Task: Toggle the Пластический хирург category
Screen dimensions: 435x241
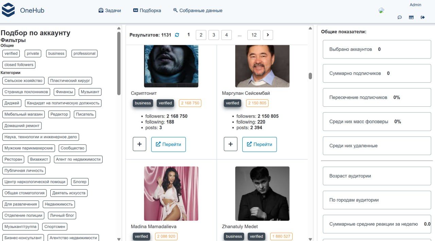Action: (x=70, y=81)
